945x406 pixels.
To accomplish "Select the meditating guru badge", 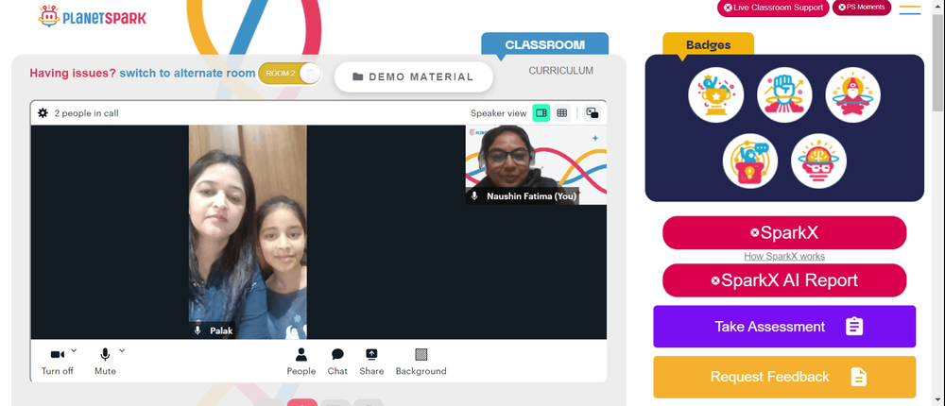I will tap(852, 94).
